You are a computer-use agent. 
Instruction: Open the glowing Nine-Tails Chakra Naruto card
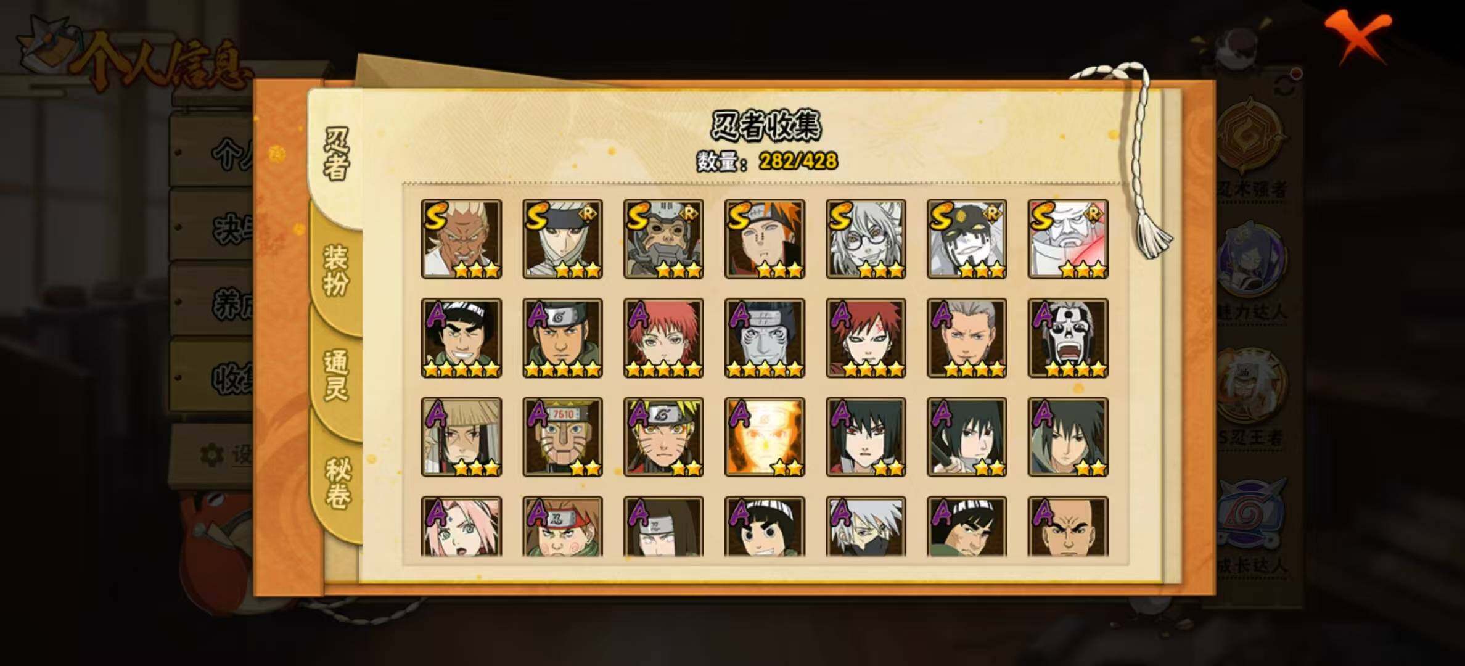click(765, 437)
